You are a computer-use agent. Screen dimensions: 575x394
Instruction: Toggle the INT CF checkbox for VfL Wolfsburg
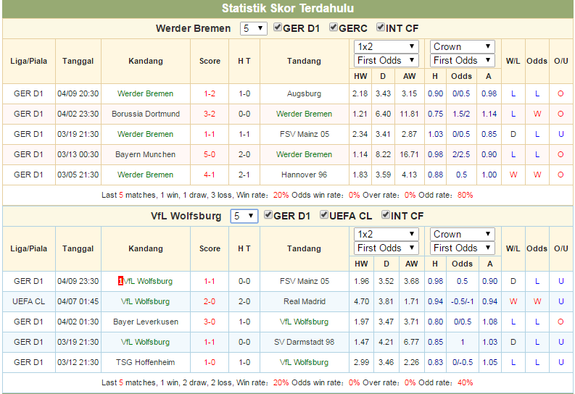click(386, 215)
